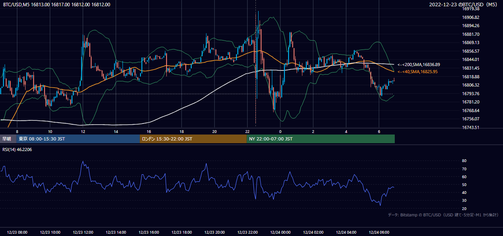Click the 東京 08:00-15:30 JST session bar

[78, 139]
